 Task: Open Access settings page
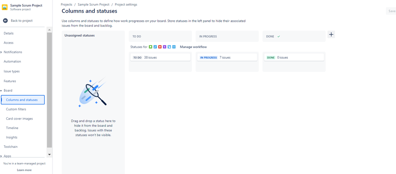click(x=9, y=43)
